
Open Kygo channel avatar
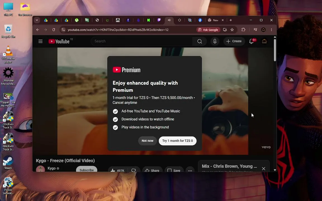click(x=41, y=169)
